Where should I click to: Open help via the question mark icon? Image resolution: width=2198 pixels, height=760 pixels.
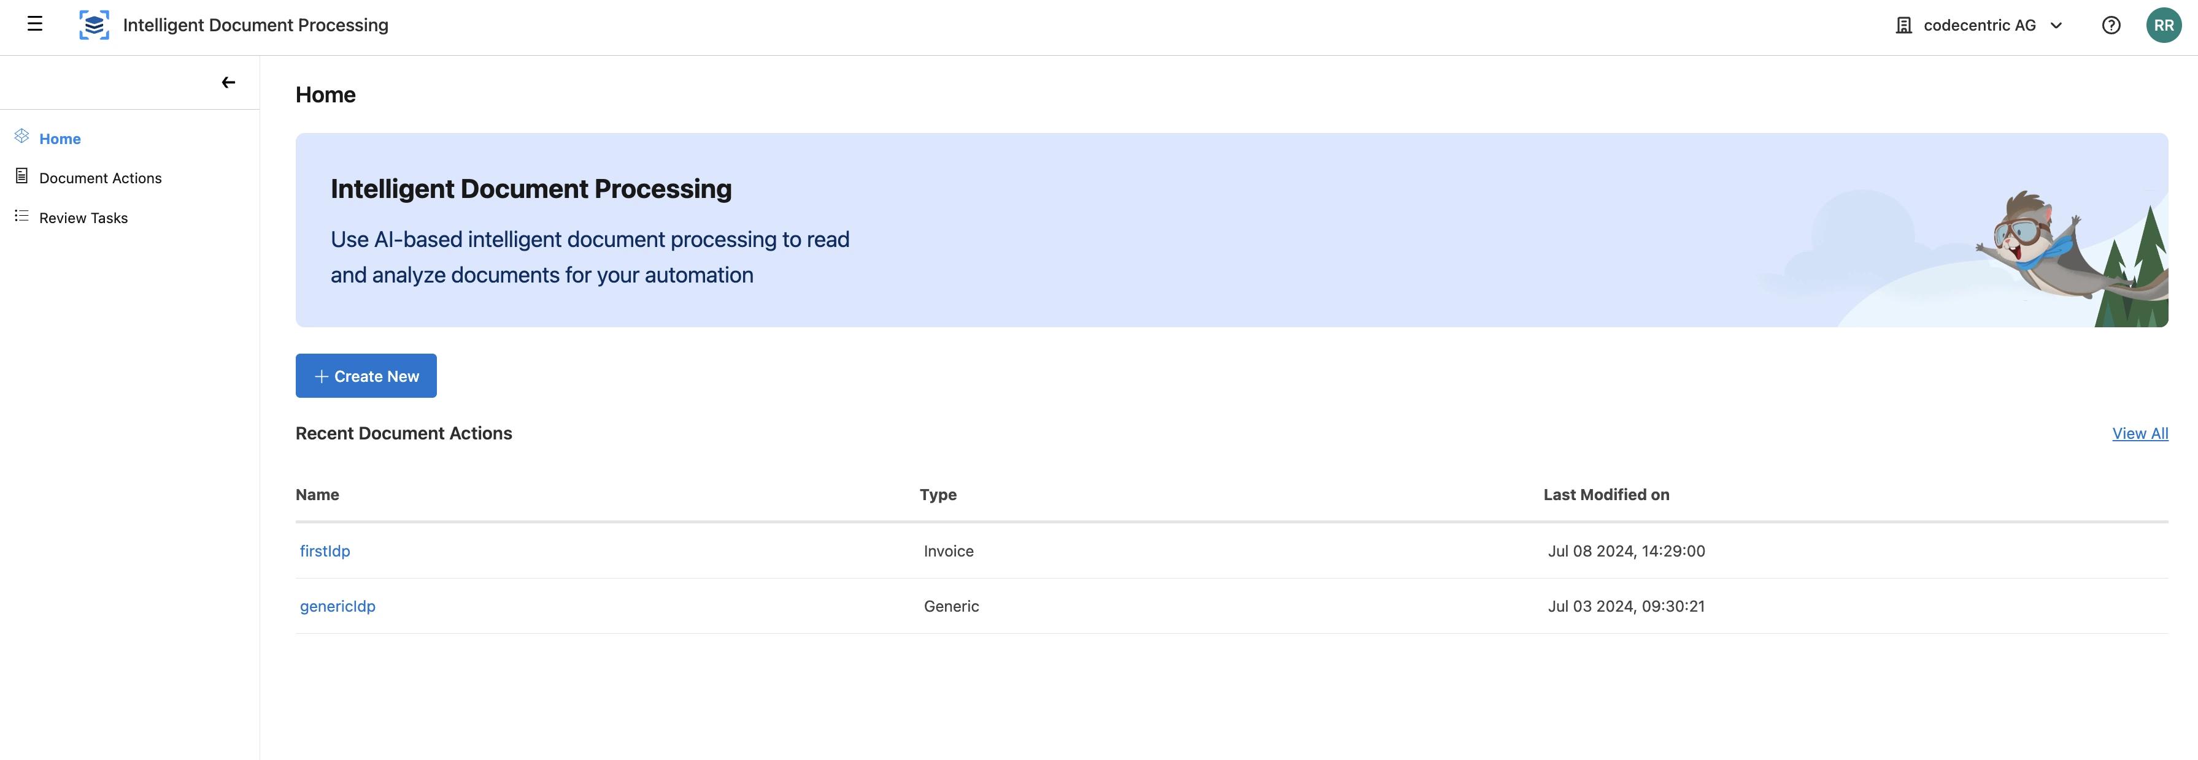tap(2110, 25)
